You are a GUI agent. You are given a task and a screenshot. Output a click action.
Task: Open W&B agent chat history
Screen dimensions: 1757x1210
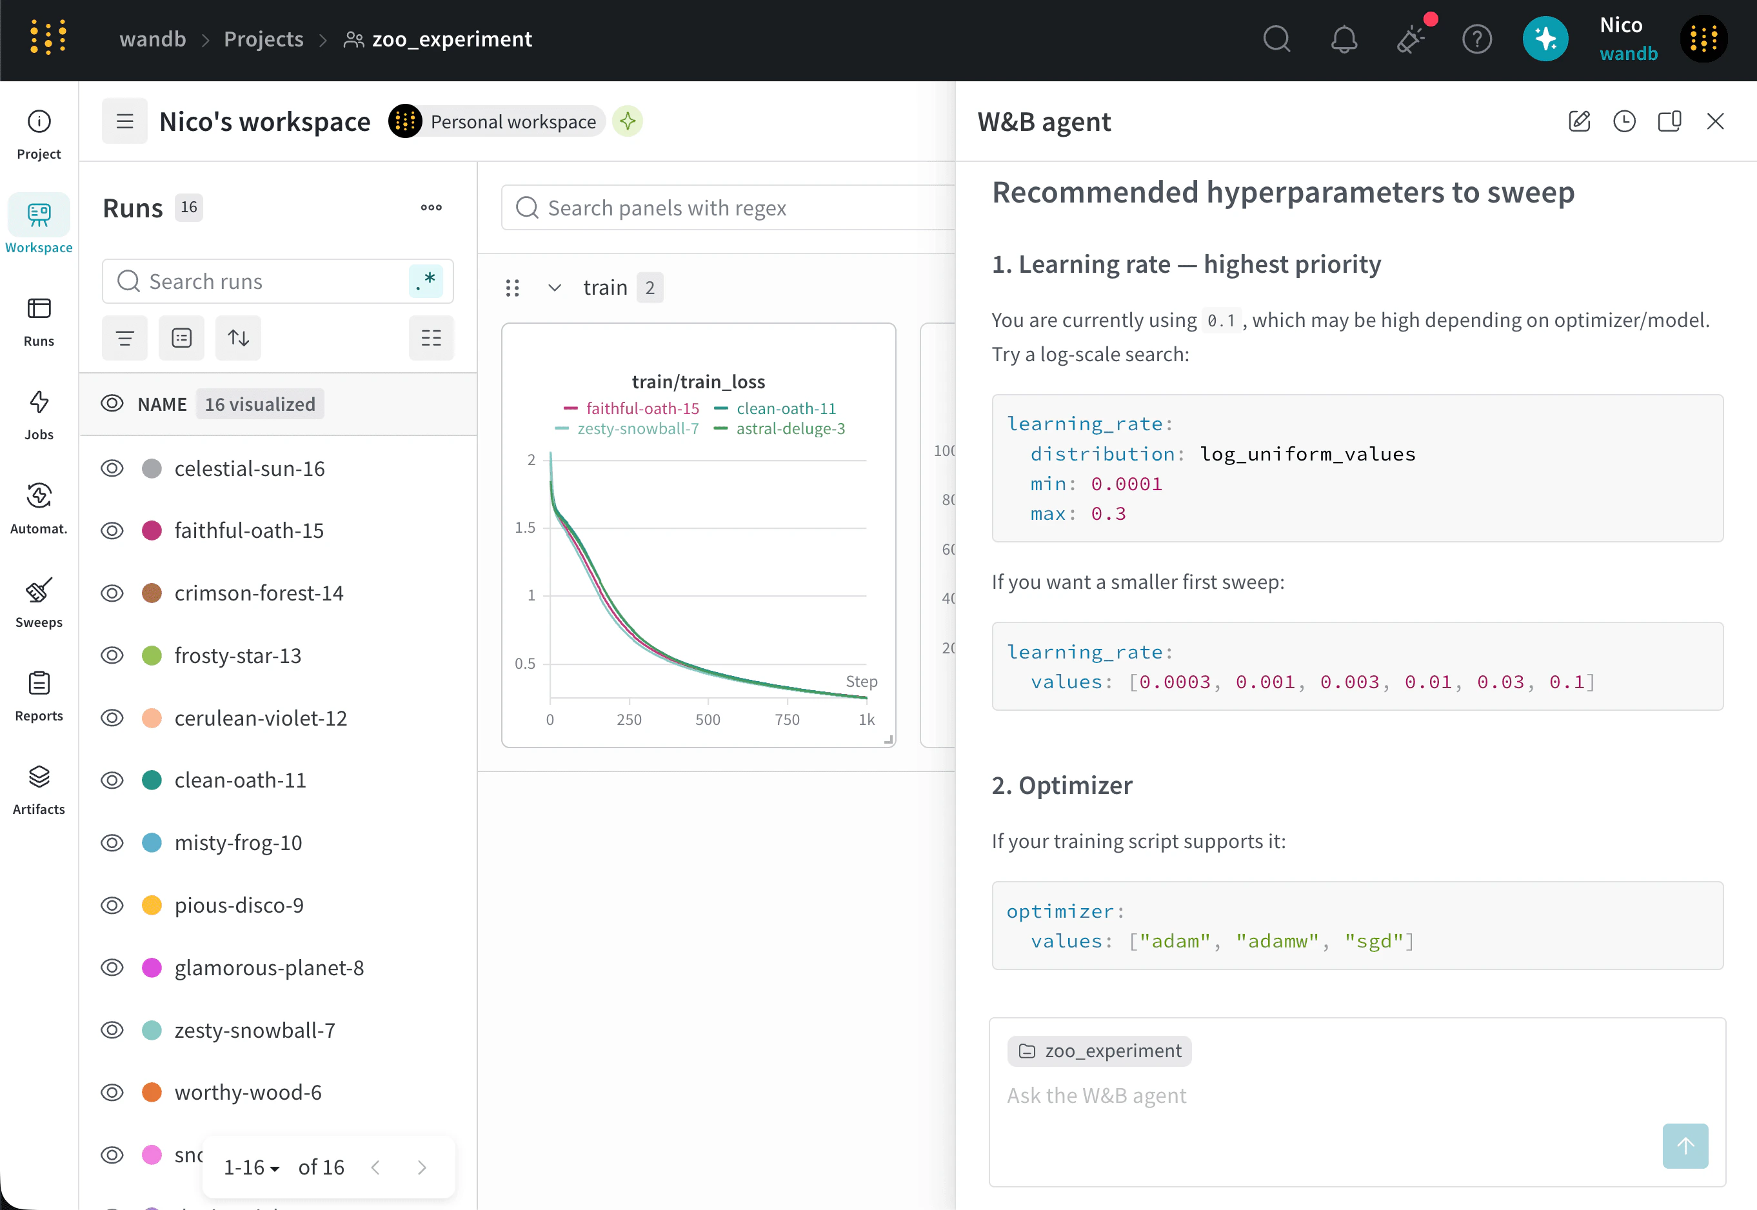pos(1623,121)
